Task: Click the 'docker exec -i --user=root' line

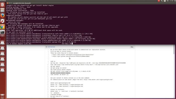Action: 67,91
